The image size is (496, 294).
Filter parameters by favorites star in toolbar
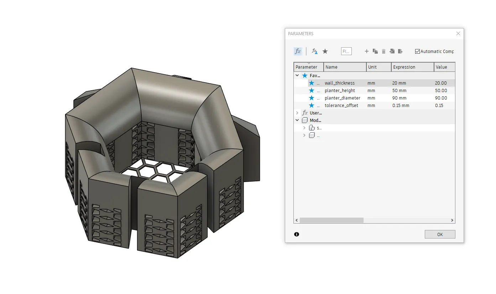[325, 51]
